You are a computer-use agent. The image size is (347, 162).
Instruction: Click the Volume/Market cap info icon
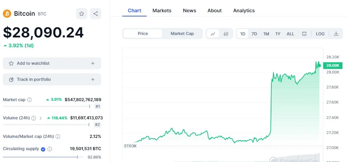58,136
